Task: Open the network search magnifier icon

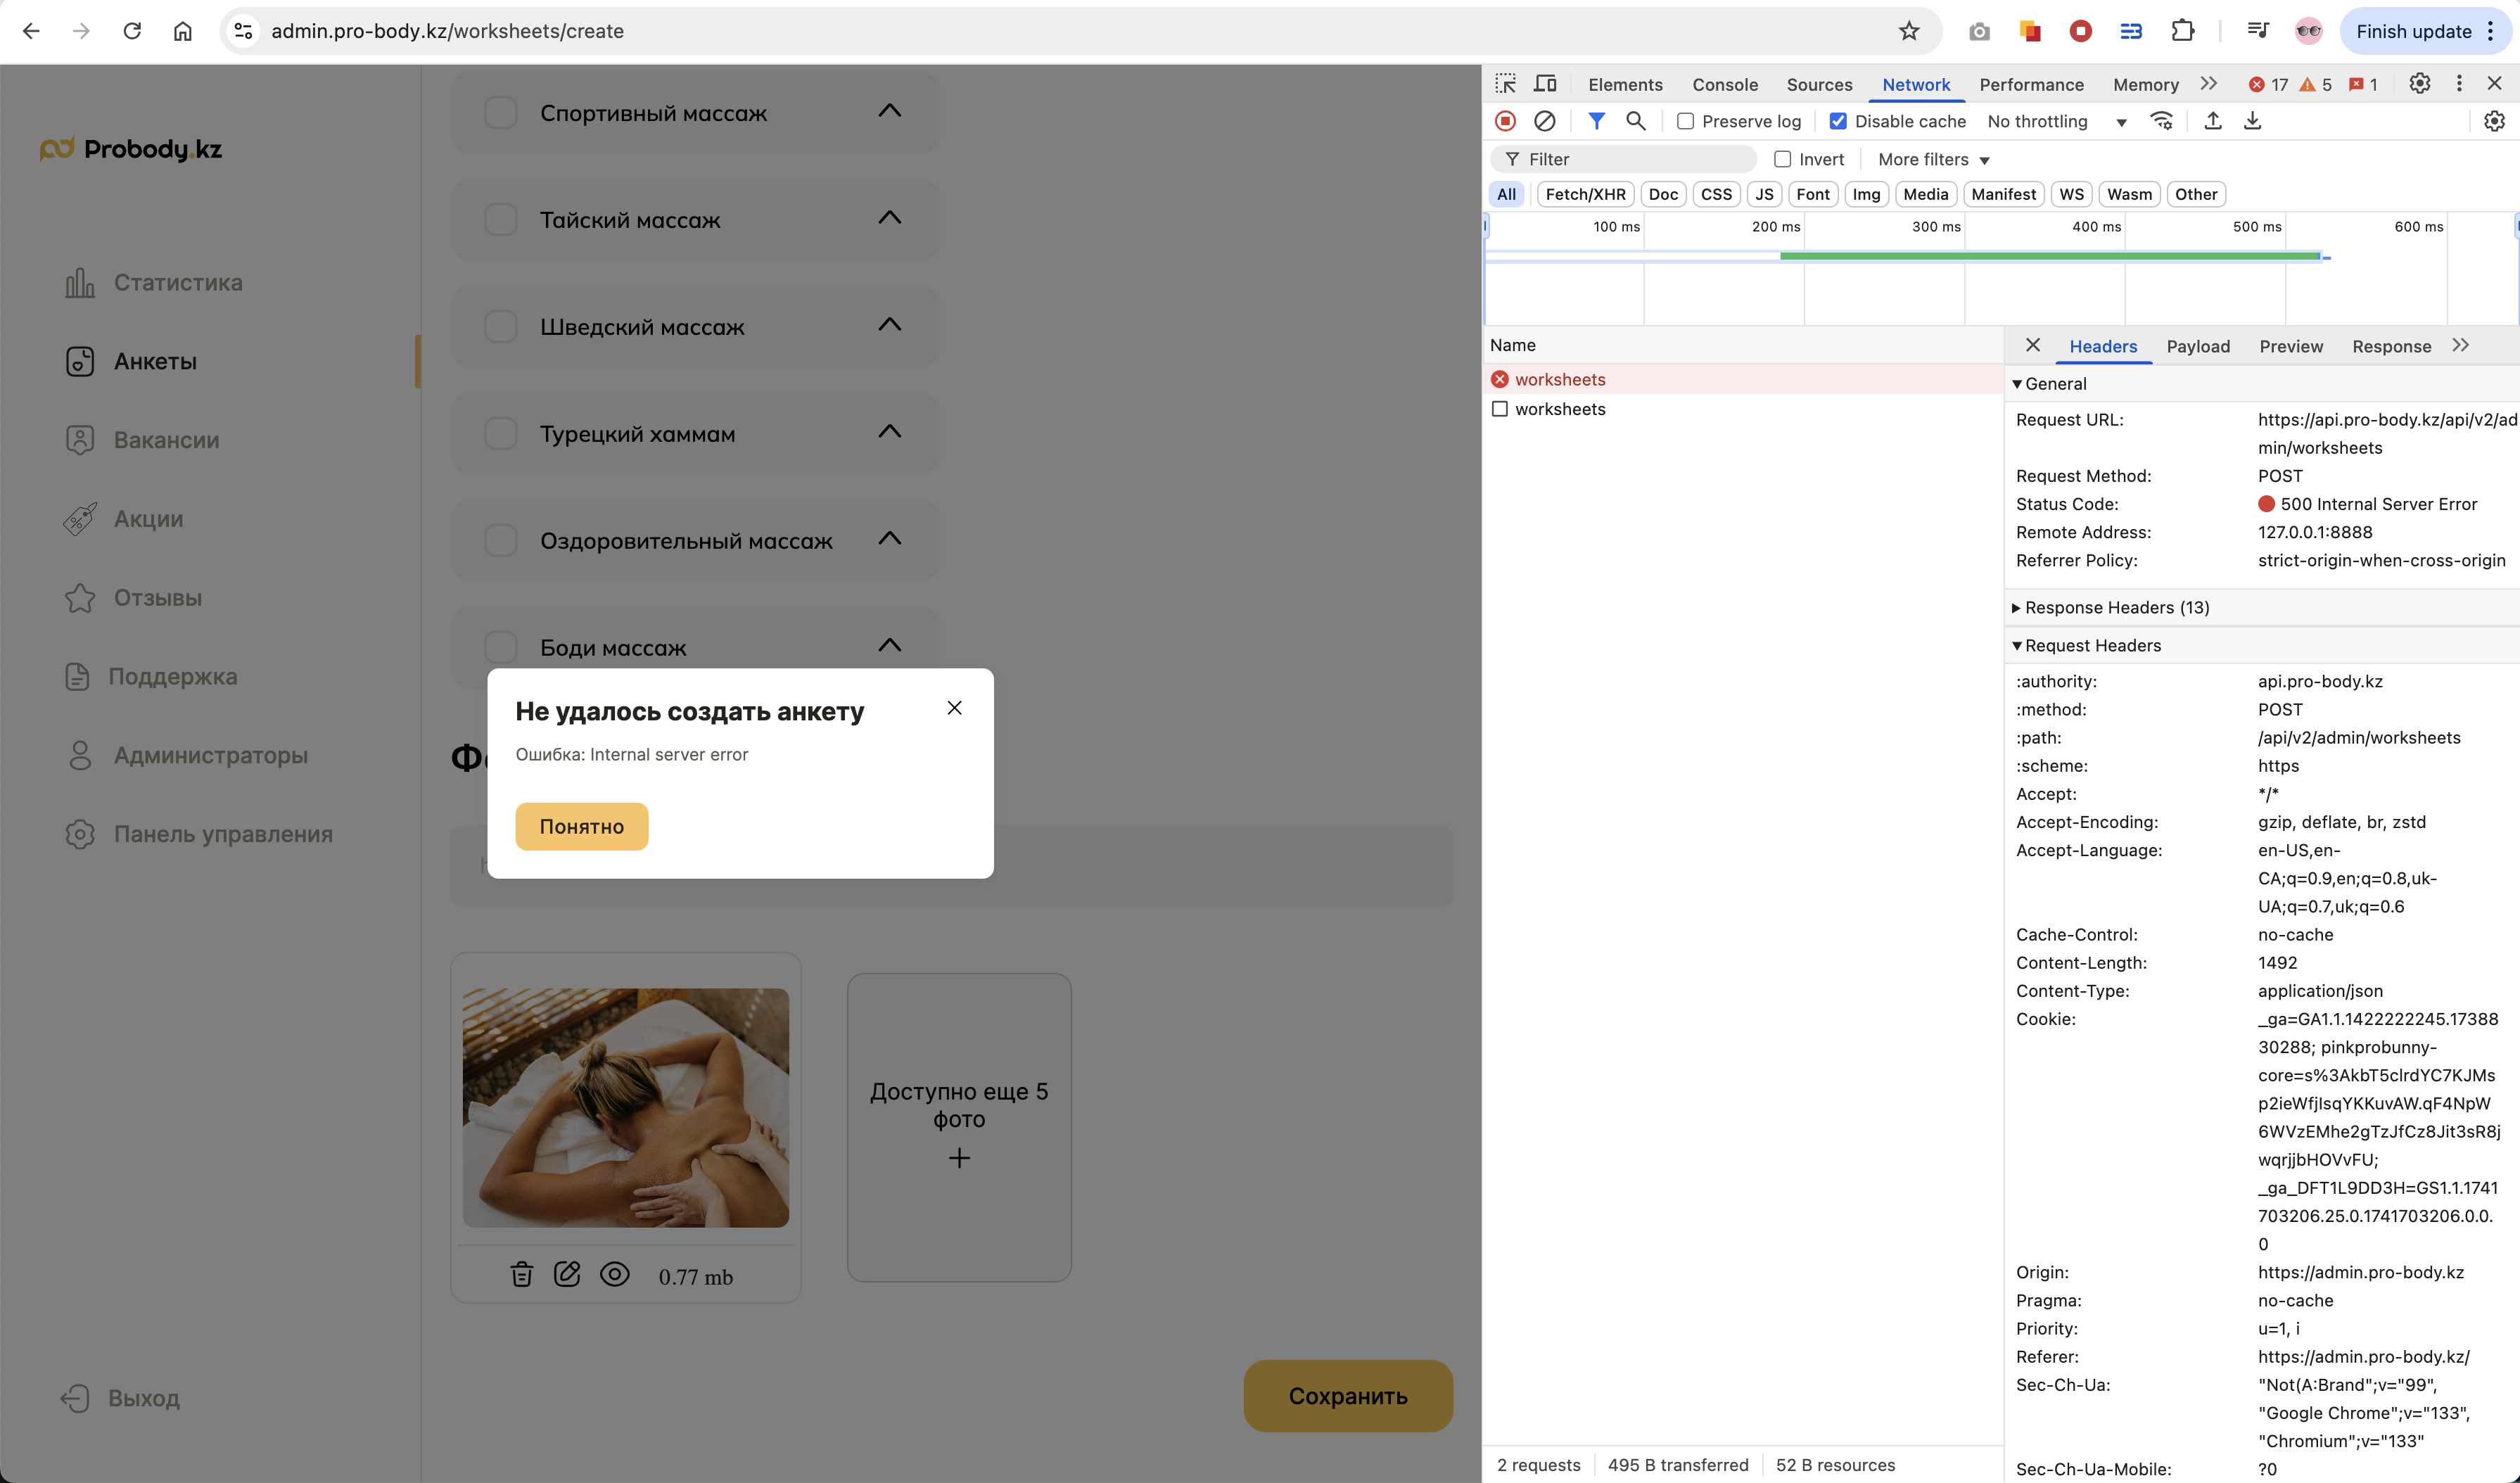Action: coord(1635,121)
